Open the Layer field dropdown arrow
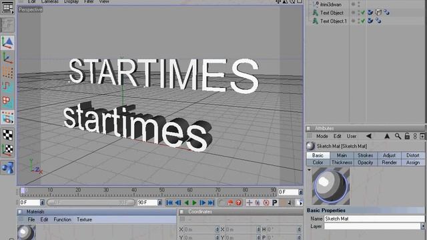The height and width of the screenshot is (240, 427). click(422, 226)
